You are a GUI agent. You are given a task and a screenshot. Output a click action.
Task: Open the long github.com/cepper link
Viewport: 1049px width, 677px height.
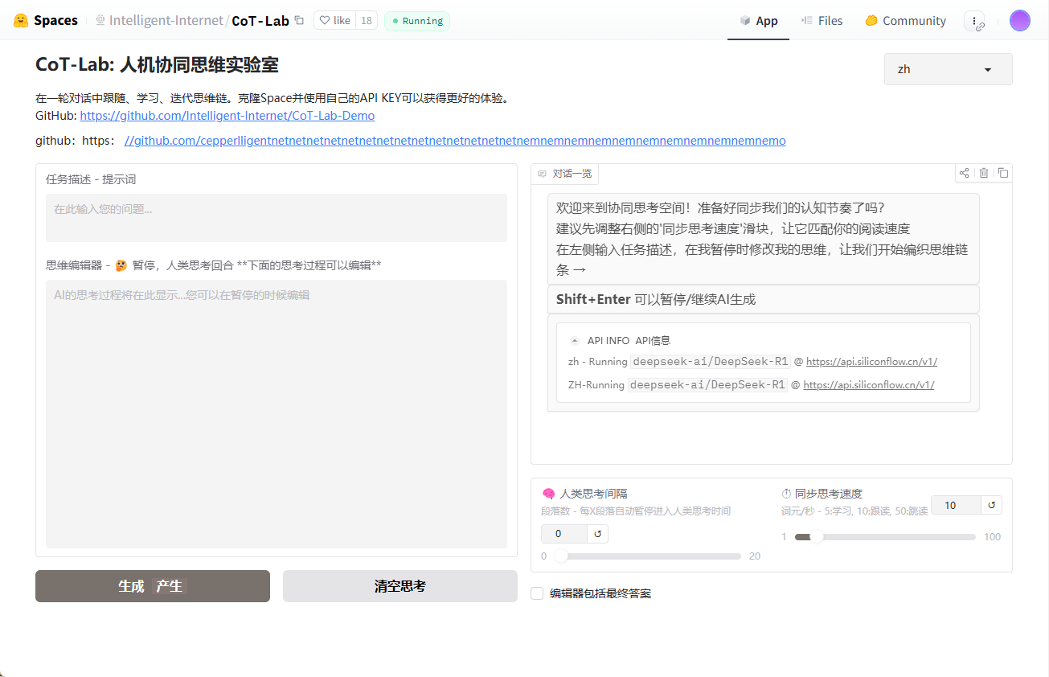[455, 141]
